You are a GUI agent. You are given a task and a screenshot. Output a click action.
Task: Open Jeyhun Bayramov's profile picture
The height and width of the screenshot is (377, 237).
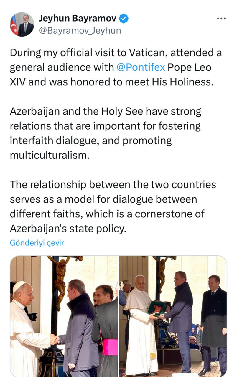(22, 24)
